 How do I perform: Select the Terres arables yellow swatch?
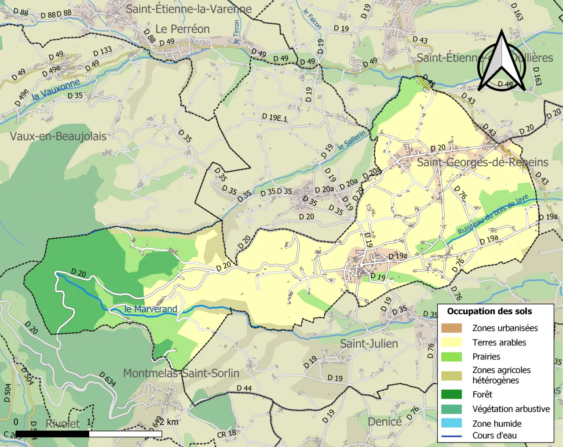452,342
